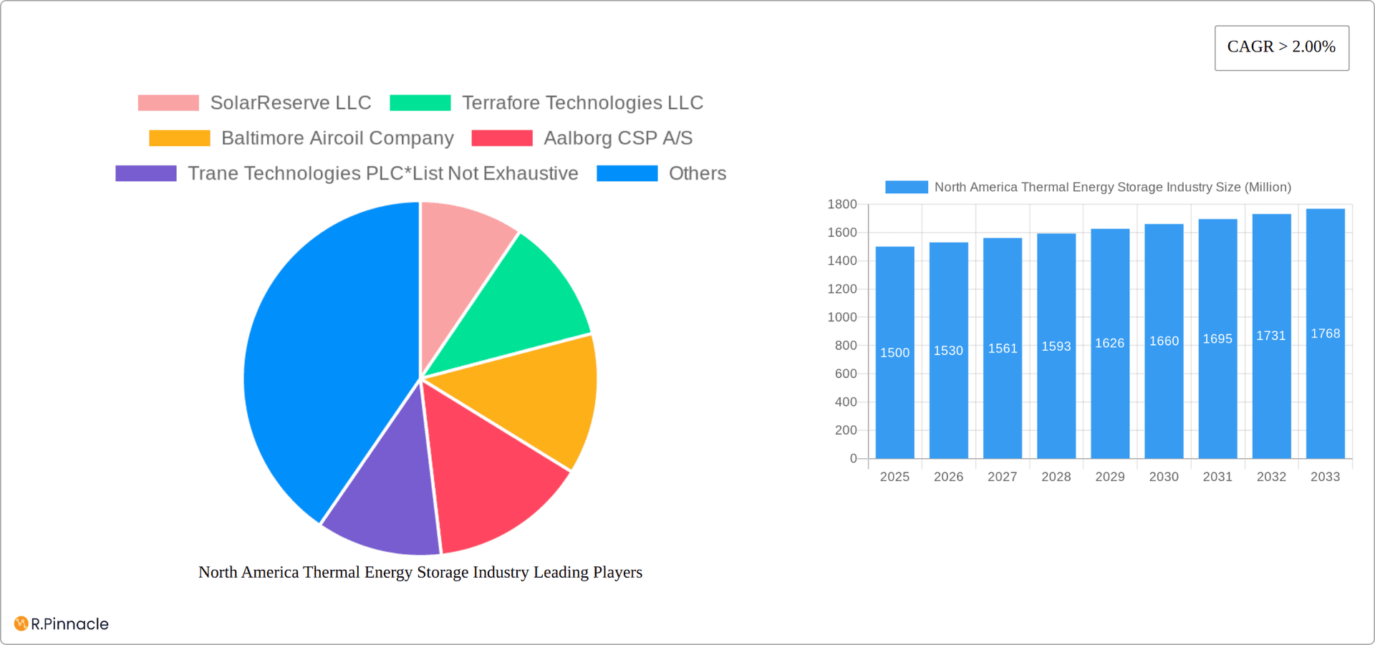
Task: Click the CAGR > 2.00% box
Action: pos(1281,47)
